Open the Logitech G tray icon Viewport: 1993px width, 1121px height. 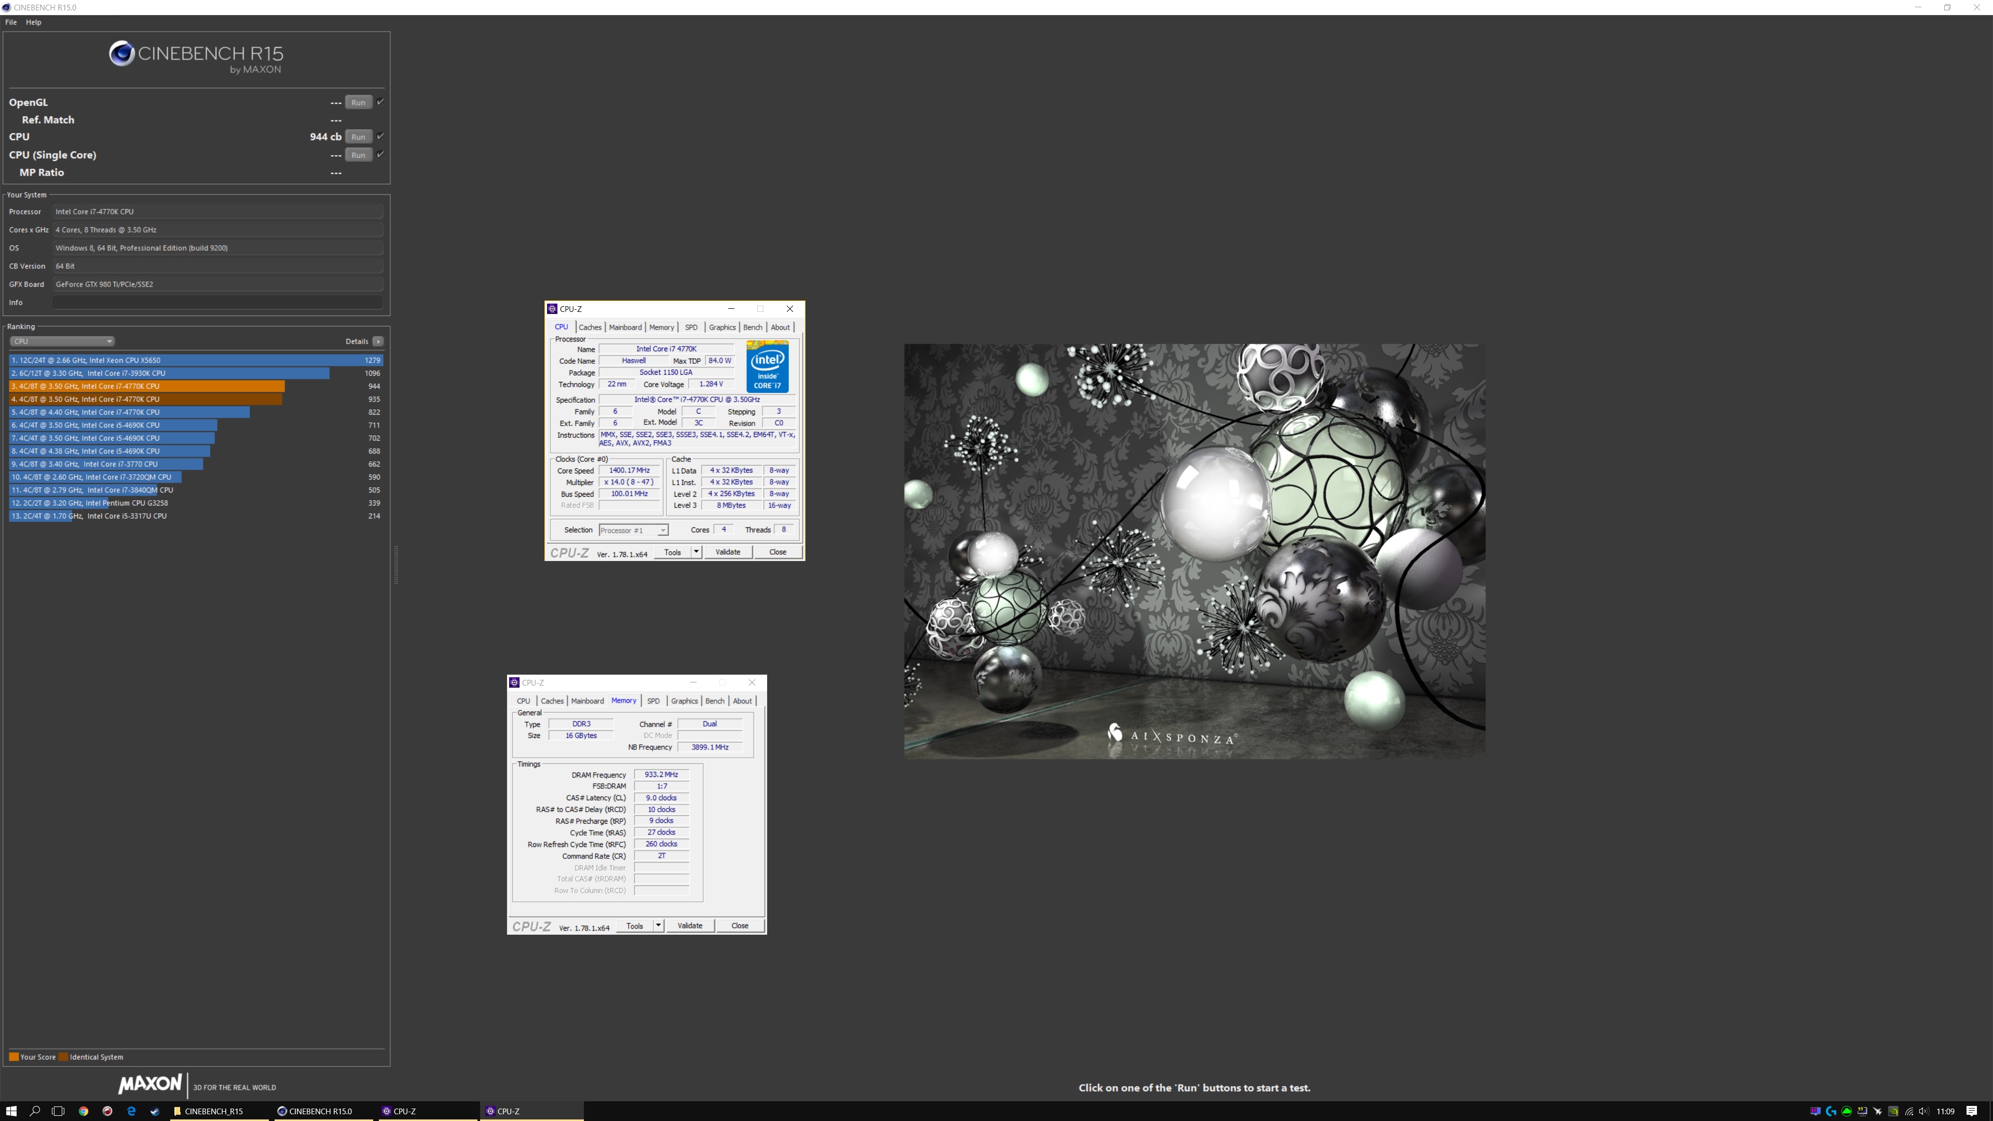1831,1111
